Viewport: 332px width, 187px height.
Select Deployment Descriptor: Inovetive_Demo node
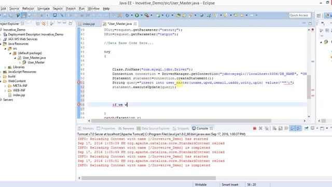(x=36, y=34)
